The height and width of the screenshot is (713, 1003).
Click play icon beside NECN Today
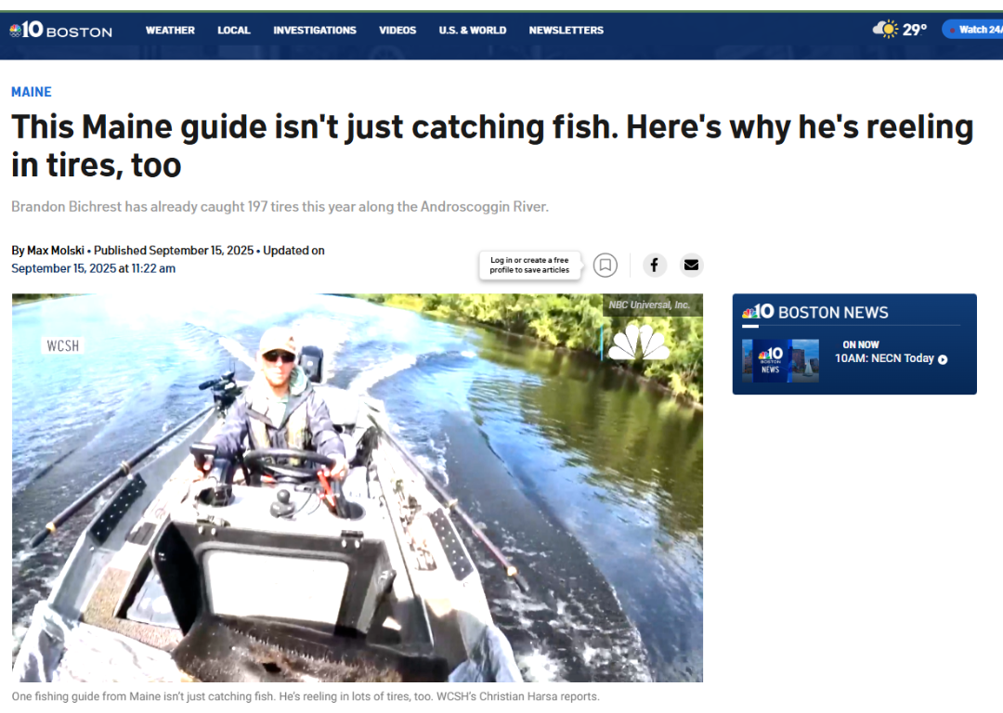tap(943, 359)
